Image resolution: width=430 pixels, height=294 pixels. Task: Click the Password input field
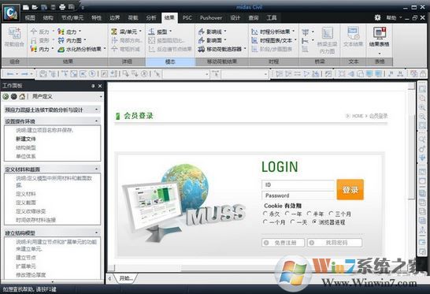[298, 195]
